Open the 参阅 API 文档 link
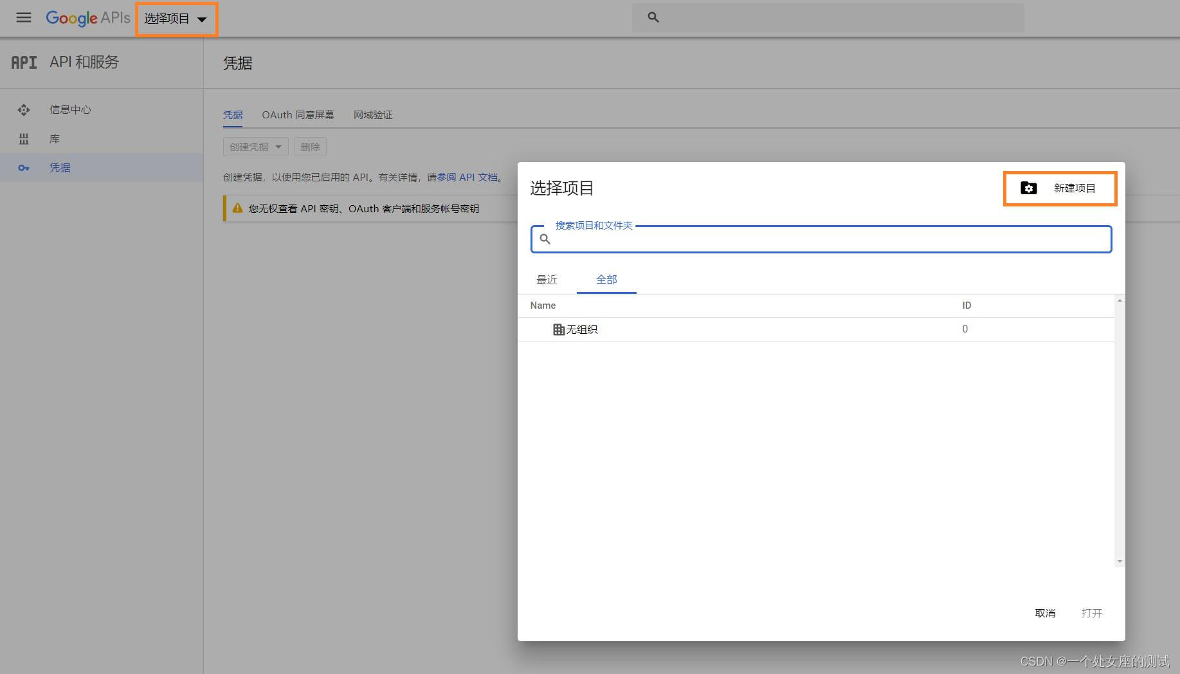Image resolution: width=1180 pixels, height=674 pixels. point(467,177)
